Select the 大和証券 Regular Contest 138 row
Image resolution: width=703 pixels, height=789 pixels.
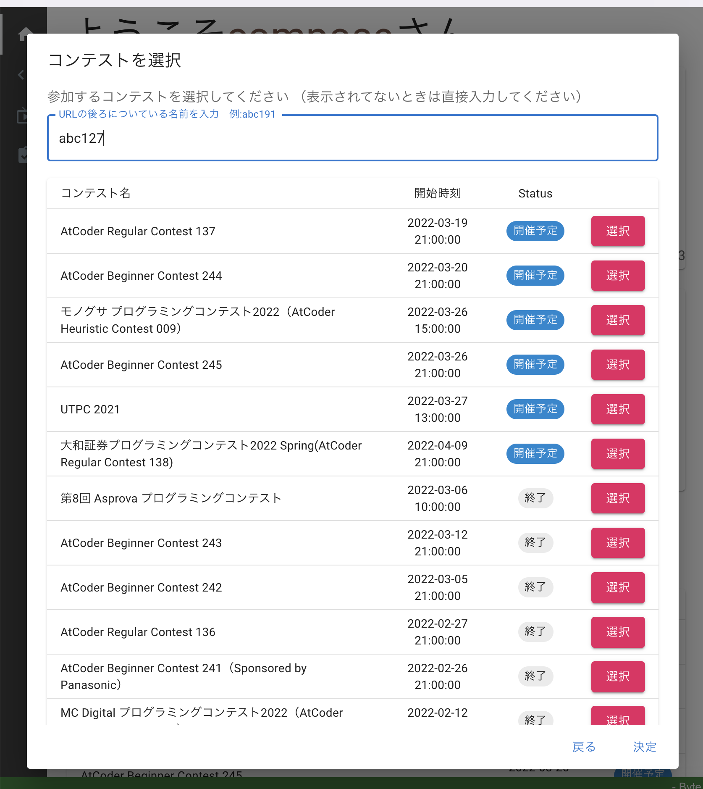(618, 454)
